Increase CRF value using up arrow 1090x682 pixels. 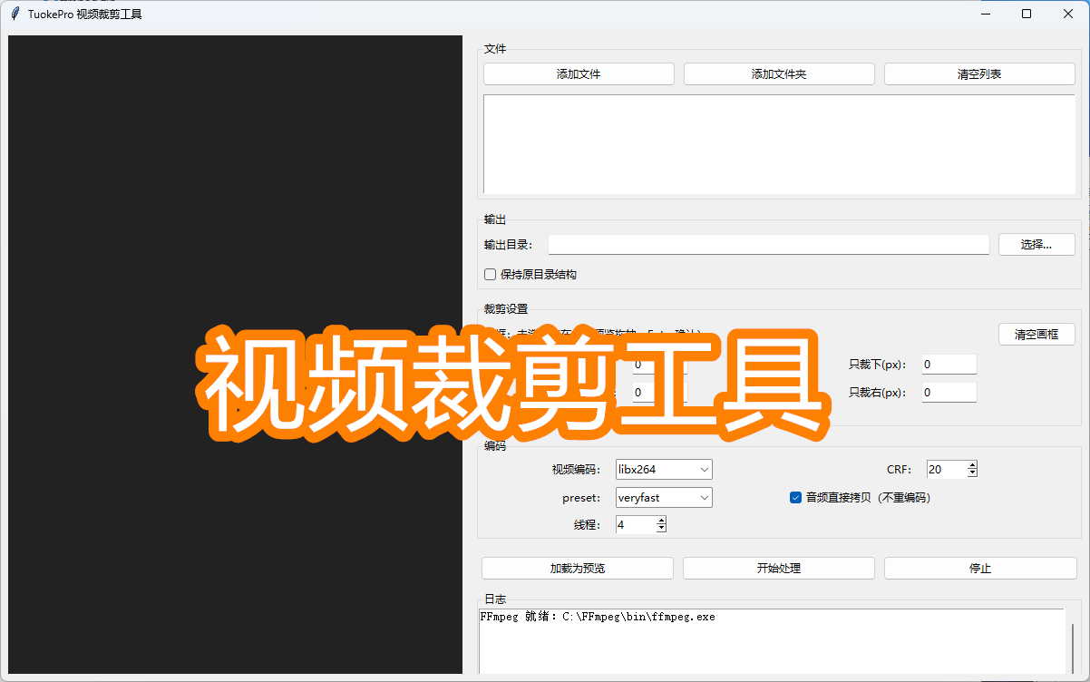tap(972, 464)
